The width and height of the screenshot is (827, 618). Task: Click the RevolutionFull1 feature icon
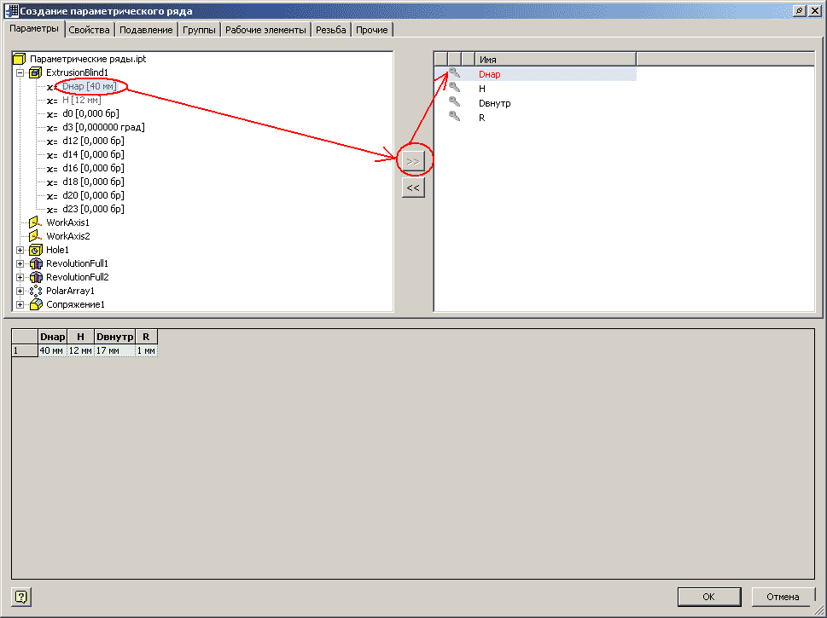coord(35,263)
